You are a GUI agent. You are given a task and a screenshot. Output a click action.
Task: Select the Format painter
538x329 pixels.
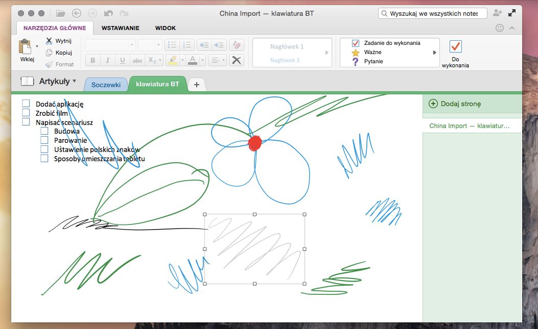click(59, 64)
